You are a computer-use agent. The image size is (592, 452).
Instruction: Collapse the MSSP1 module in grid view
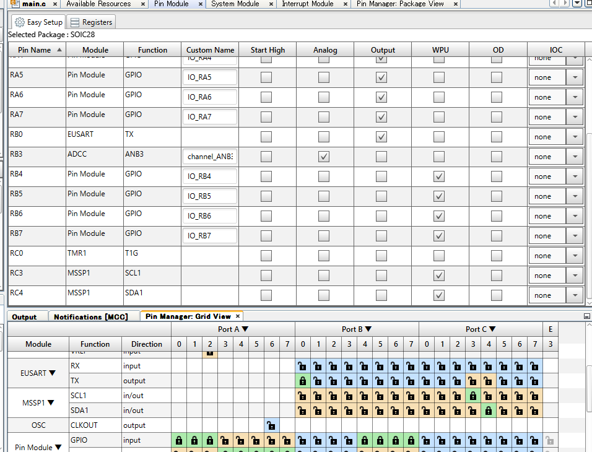coord(51,402)
